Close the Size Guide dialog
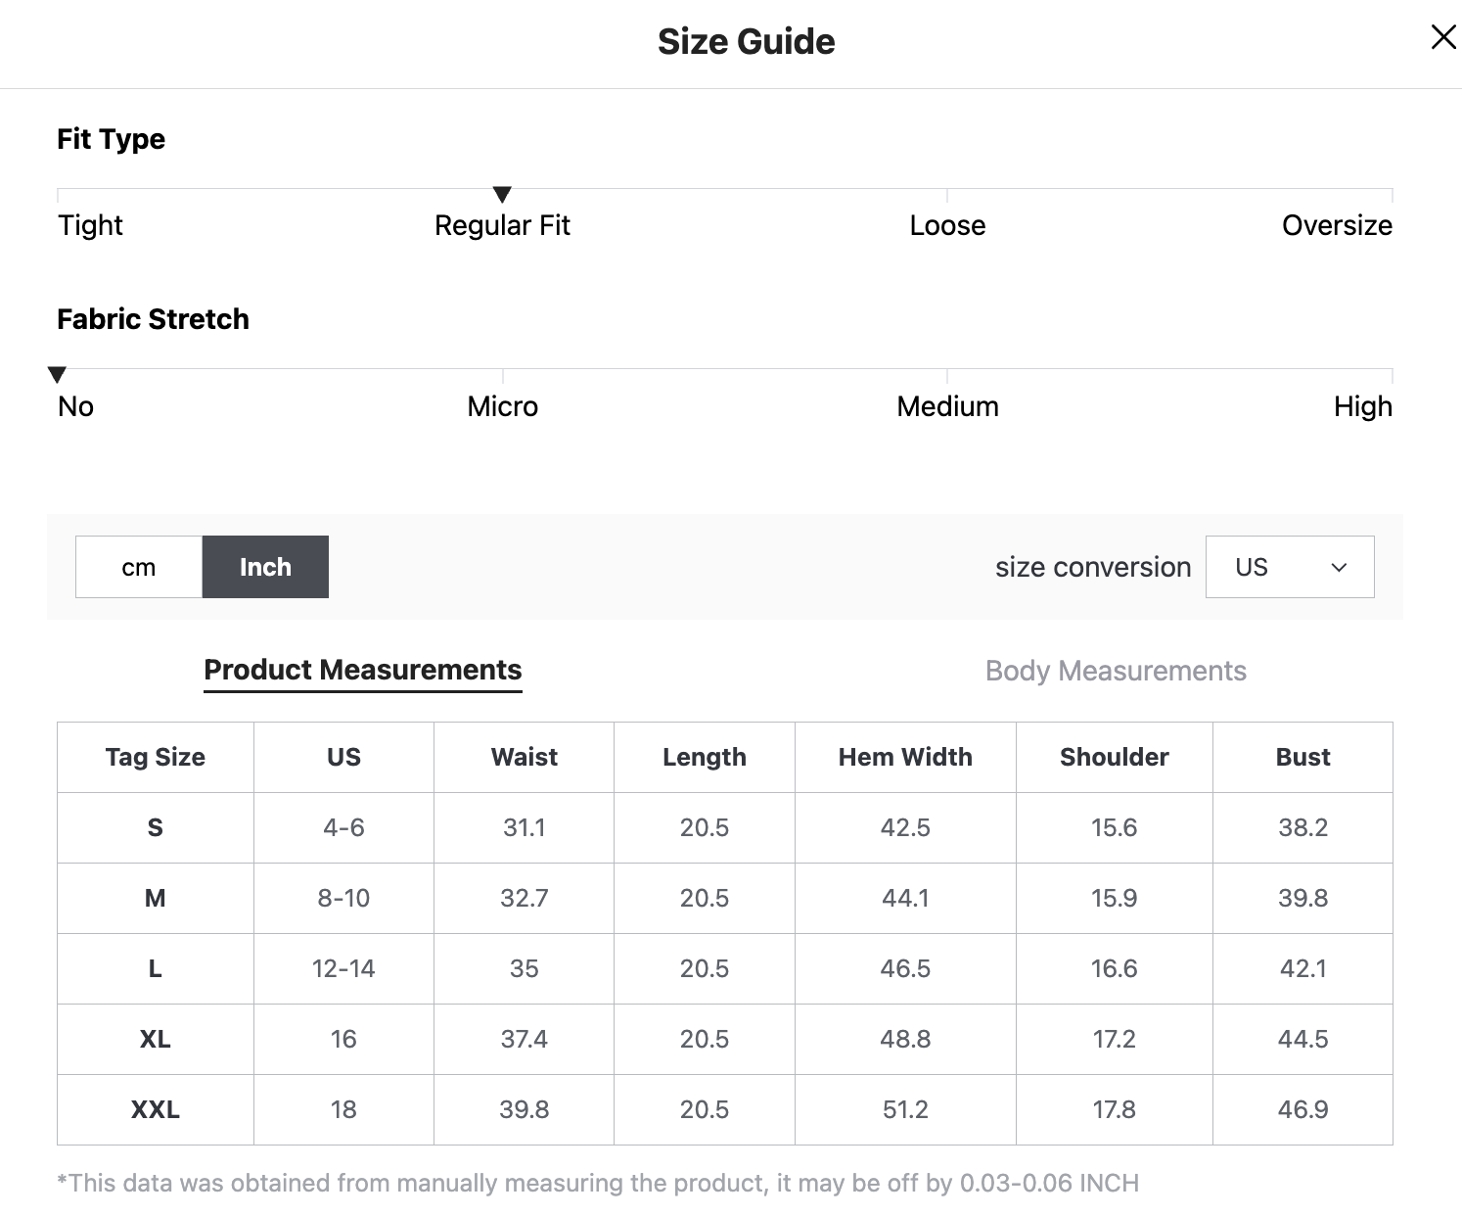This screenshot has height=1216, width=1462. click(1442, 38)
